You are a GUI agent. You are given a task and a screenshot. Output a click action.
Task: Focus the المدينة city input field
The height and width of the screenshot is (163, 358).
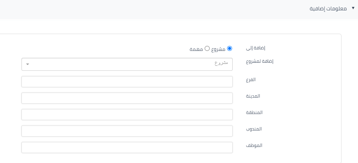click(x=127, y=98)
